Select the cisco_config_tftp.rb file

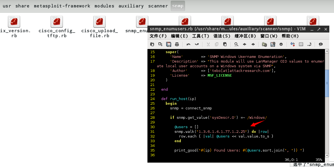(x=57, y=27)
